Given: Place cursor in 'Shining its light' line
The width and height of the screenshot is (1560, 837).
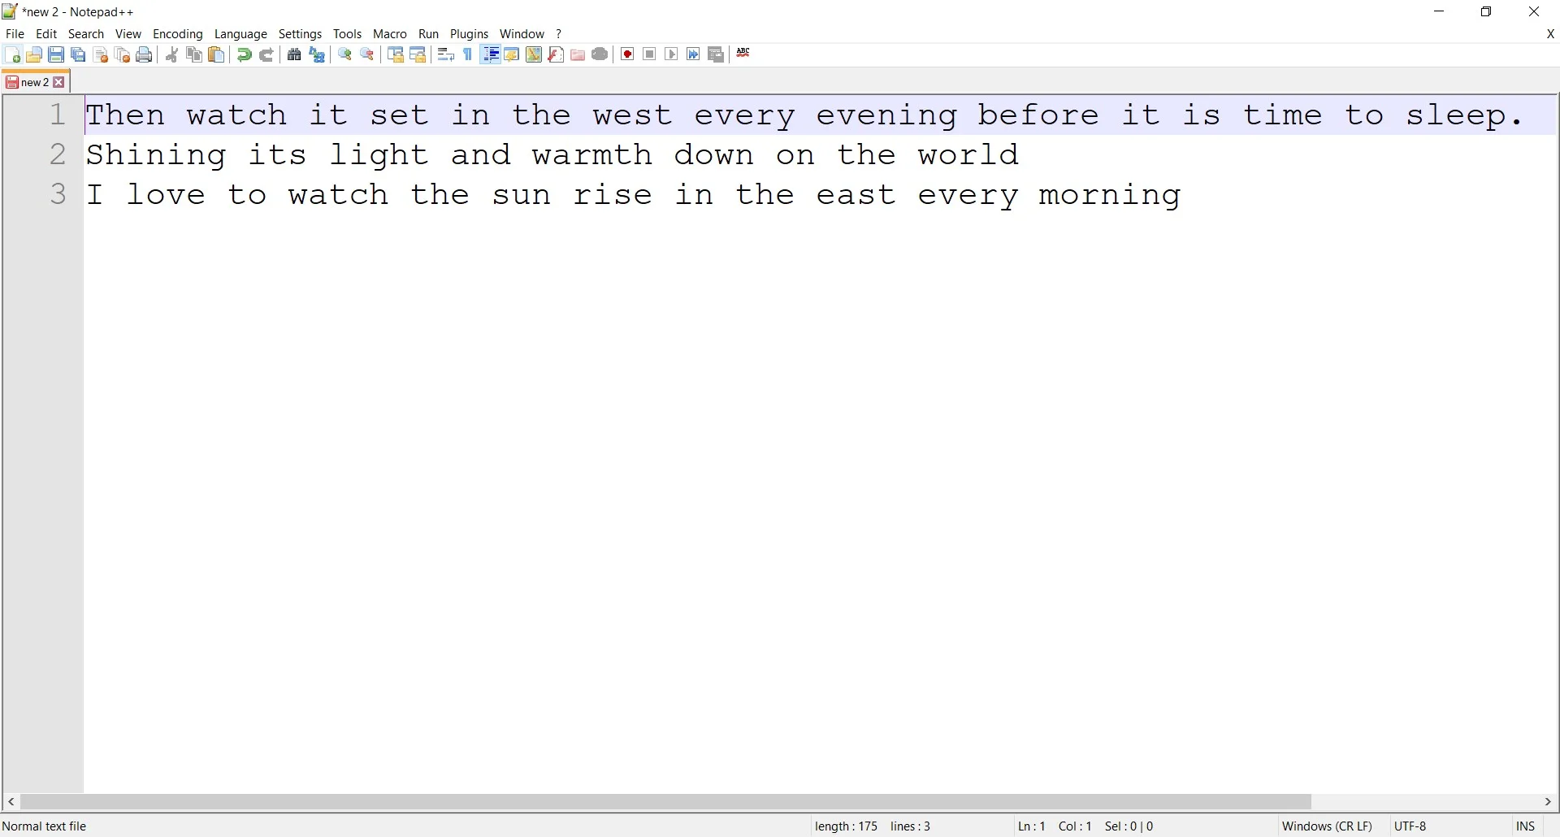Looking at the screenshot, I should [552, 154].
